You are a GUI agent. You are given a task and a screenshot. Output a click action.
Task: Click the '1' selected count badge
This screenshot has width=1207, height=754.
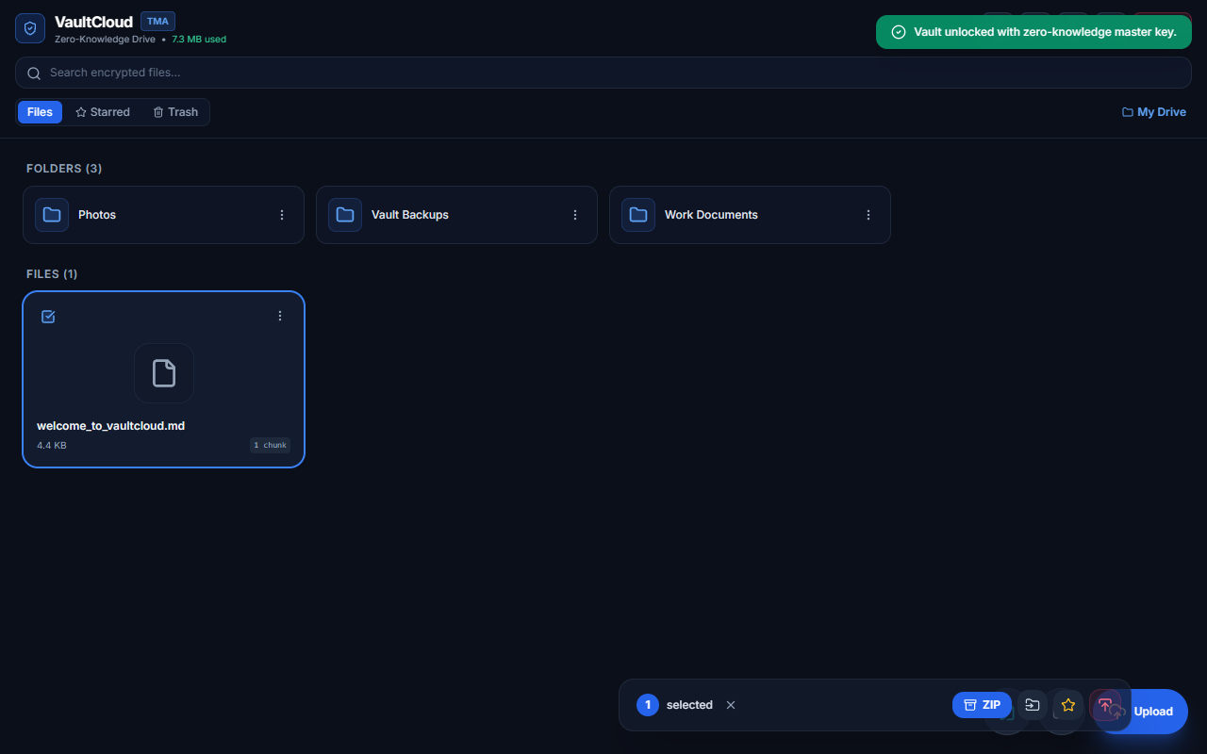click(648, 705)
